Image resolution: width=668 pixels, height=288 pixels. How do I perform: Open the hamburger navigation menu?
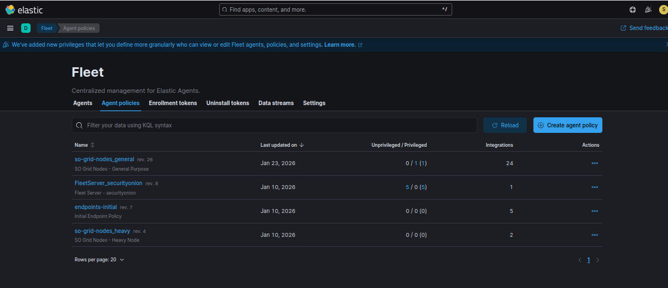point(10,28)
